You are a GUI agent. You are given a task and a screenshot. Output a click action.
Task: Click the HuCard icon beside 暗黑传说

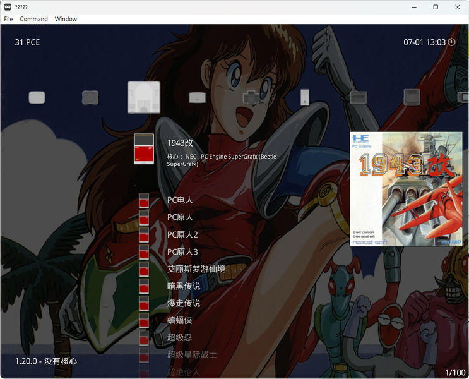tap(144, 286)
